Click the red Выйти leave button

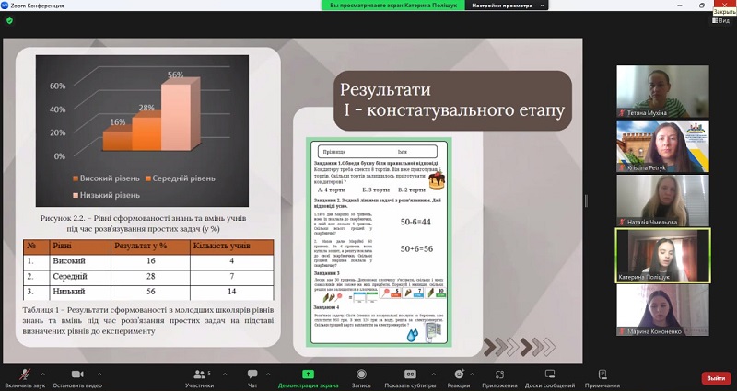point(716,377)
